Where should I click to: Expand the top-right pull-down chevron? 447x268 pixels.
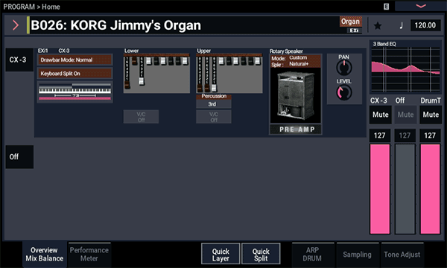point(421,6)
